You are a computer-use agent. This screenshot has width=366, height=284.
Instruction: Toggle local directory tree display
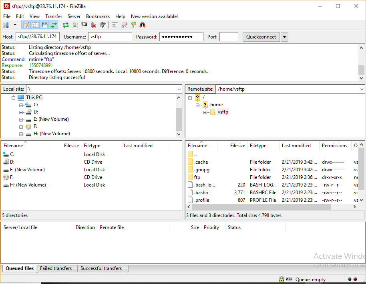point(35,25)
